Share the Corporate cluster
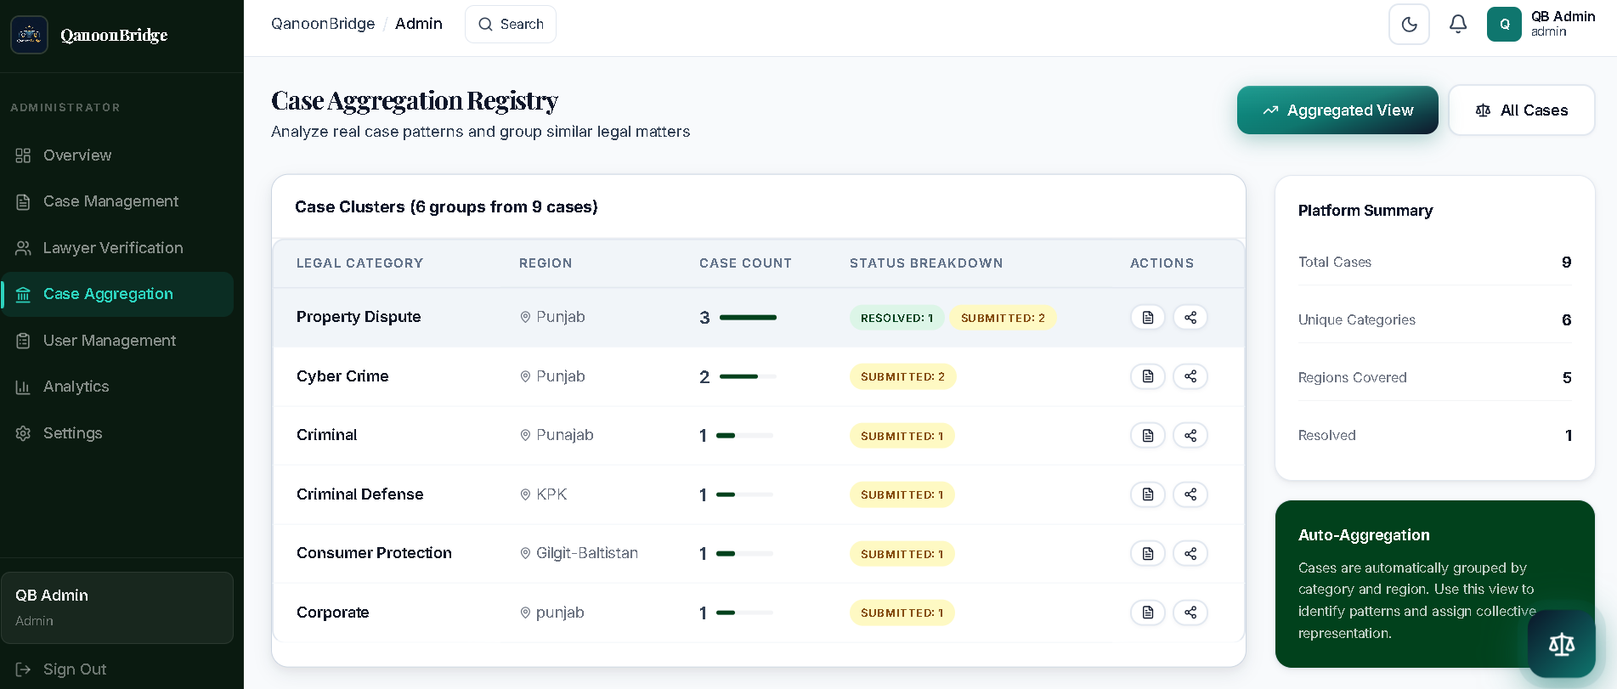The height and width of the screenshot is (689, 1617). tap(1190, 613)
